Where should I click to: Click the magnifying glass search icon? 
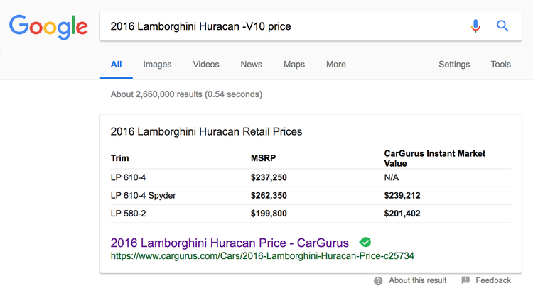[x=502, y=26]
